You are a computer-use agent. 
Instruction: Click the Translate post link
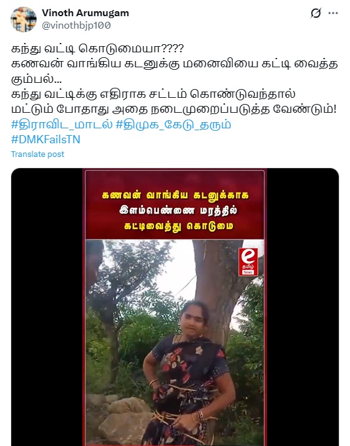pos(37,154)
